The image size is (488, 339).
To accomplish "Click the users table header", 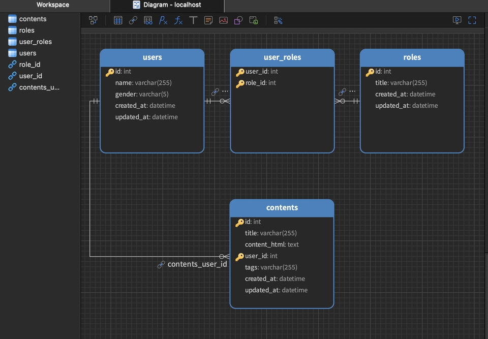I will 152,57.
